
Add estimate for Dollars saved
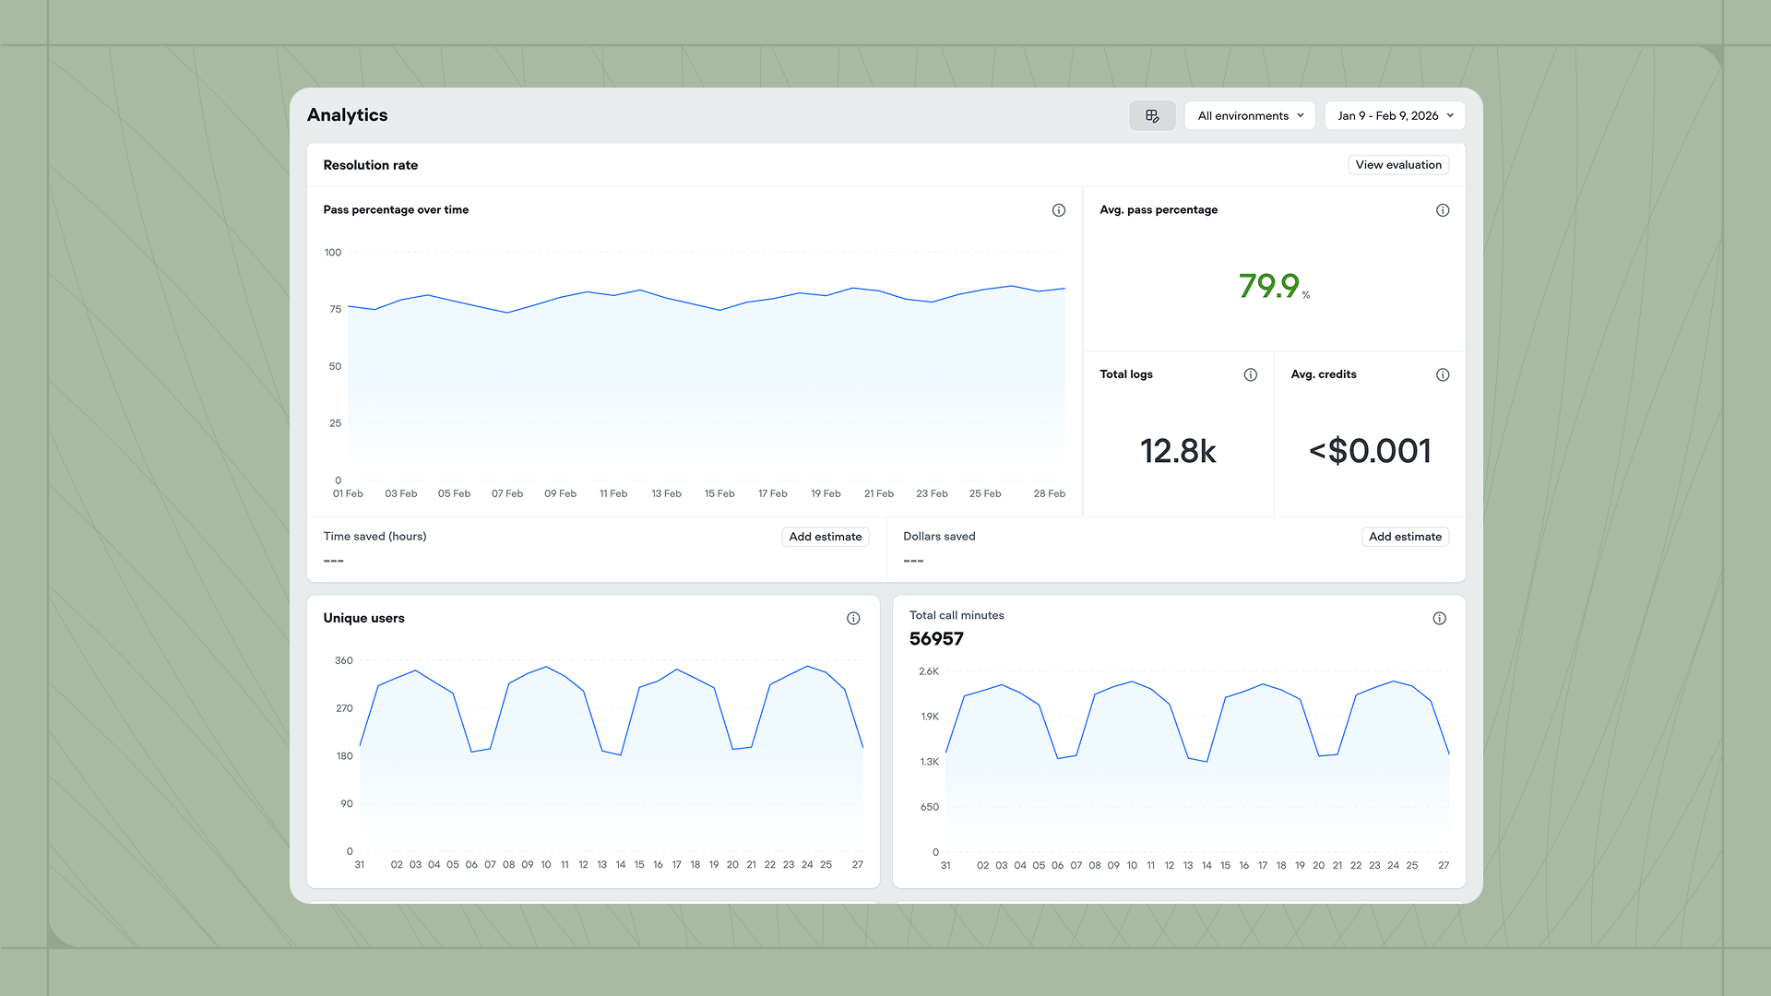tap(1405, 536)
